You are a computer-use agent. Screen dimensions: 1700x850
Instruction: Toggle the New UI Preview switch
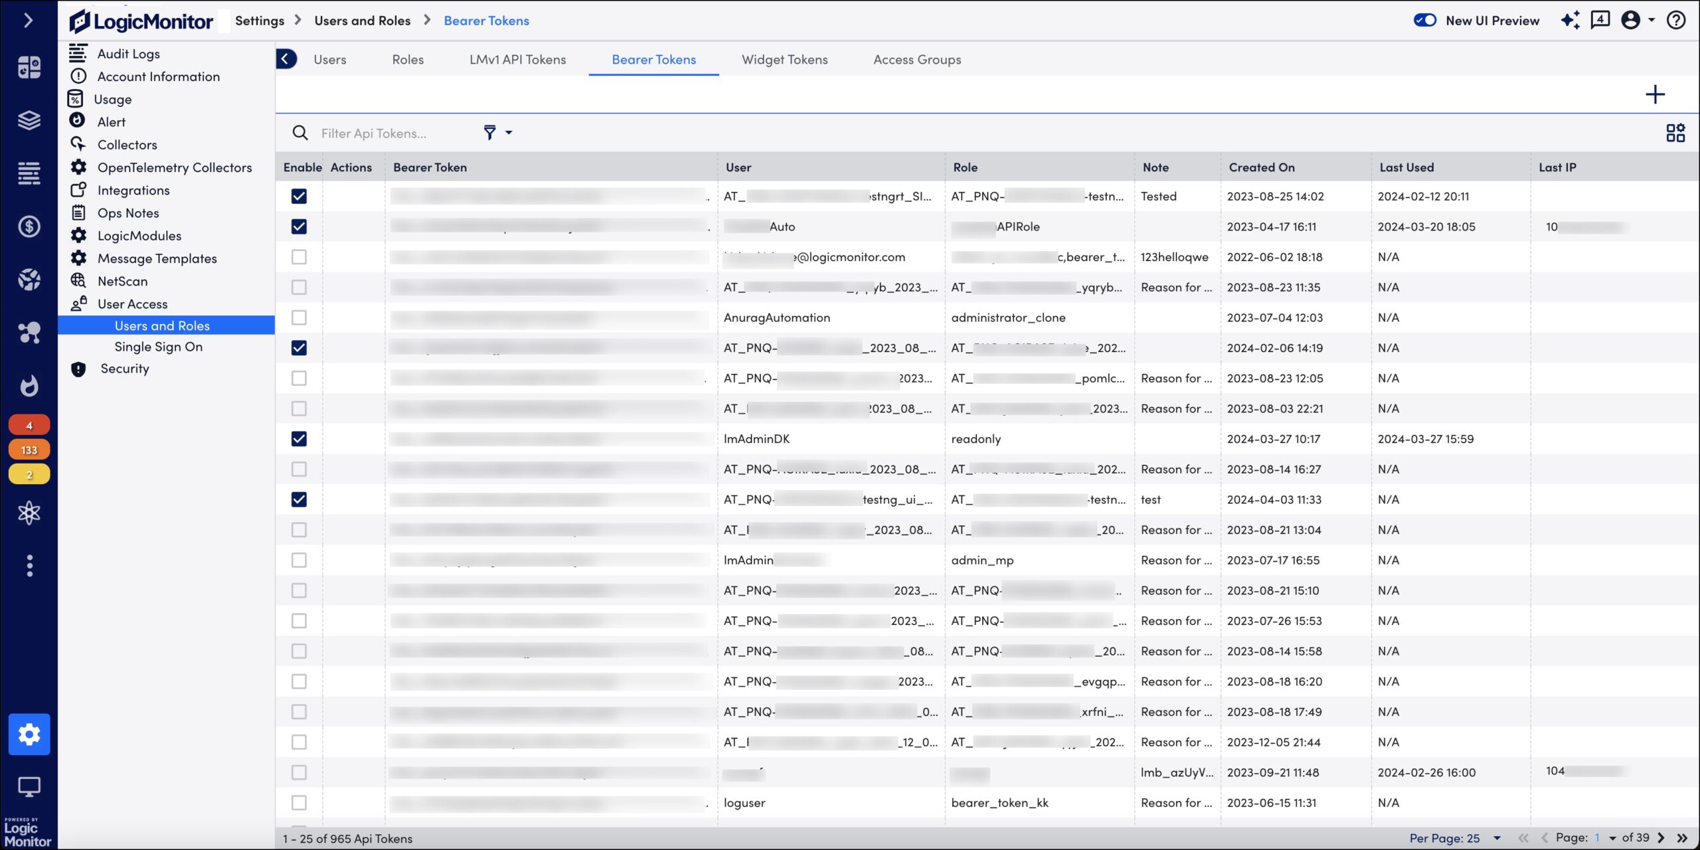click(x=1425, y=21)
